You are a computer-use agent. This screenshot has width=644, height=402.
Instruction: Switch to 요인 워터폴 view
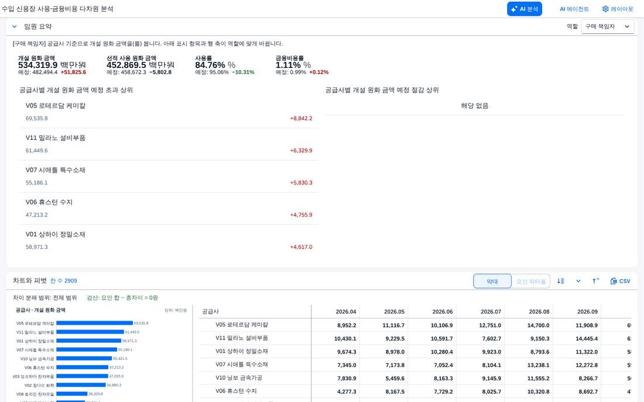click(530, 281)
